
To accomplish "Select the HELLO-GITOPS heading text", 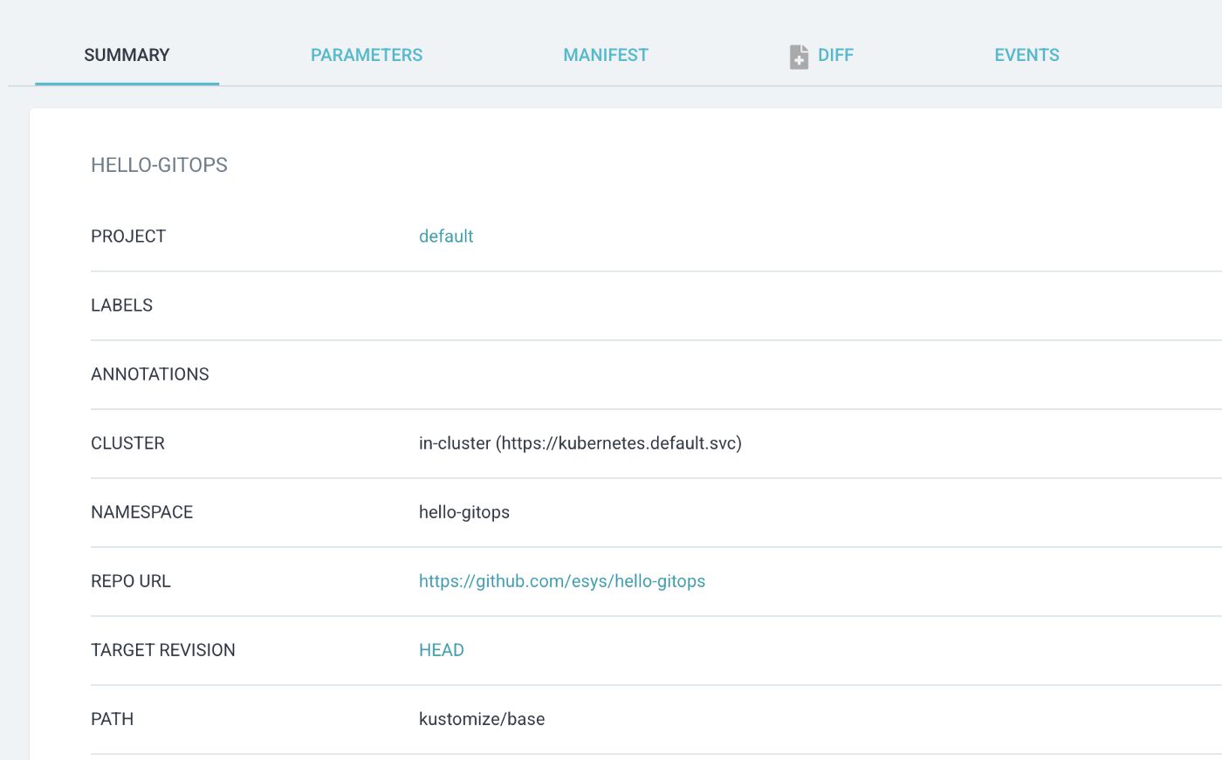I will tap(159, 165).
